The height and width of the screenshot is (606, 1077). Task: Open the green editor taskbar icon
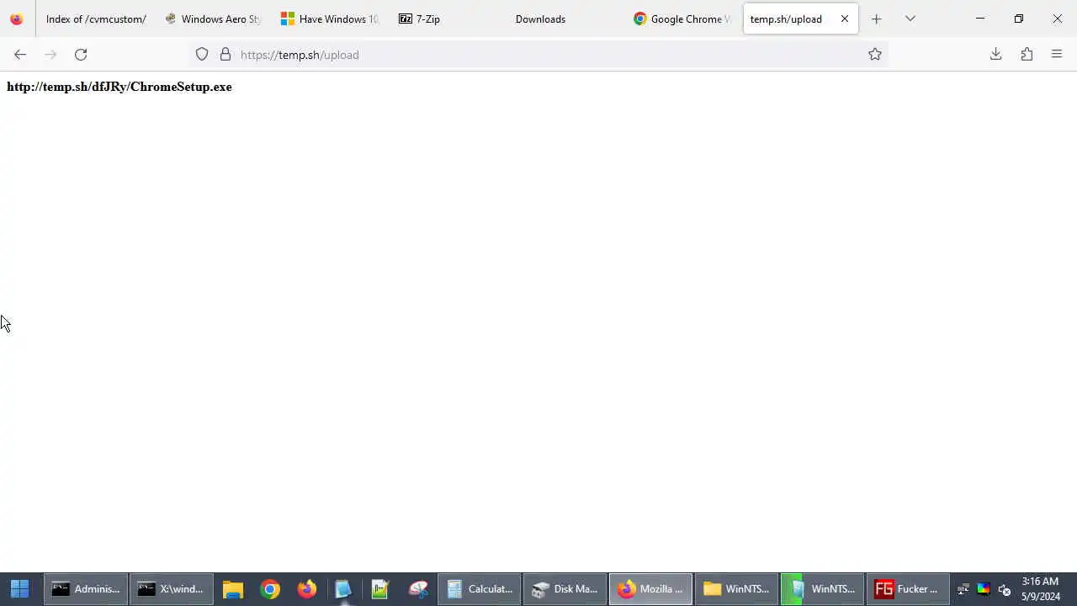380,589
